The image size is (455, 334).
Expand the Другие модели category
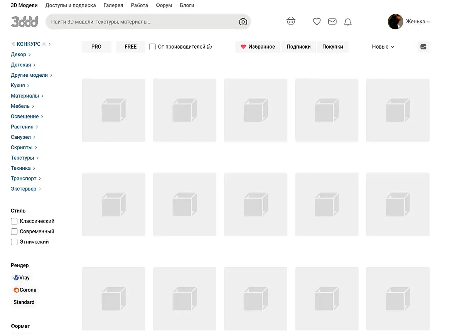(32, 75)
